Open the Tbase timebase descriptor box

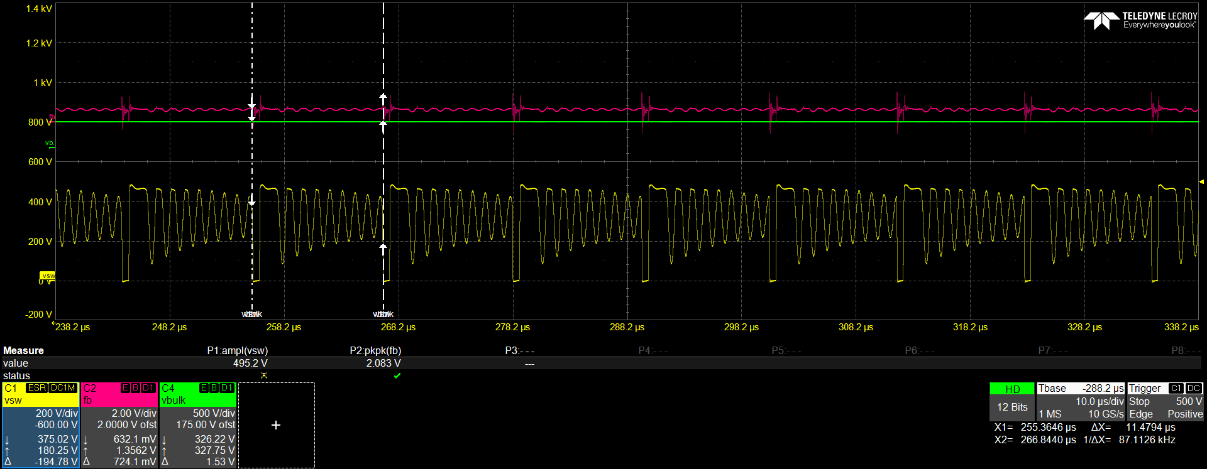click(1081, 401)
